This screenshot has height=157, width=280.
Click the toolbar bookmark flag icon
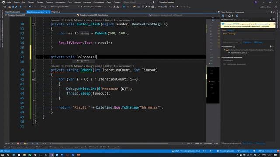[x=178, y=7]
